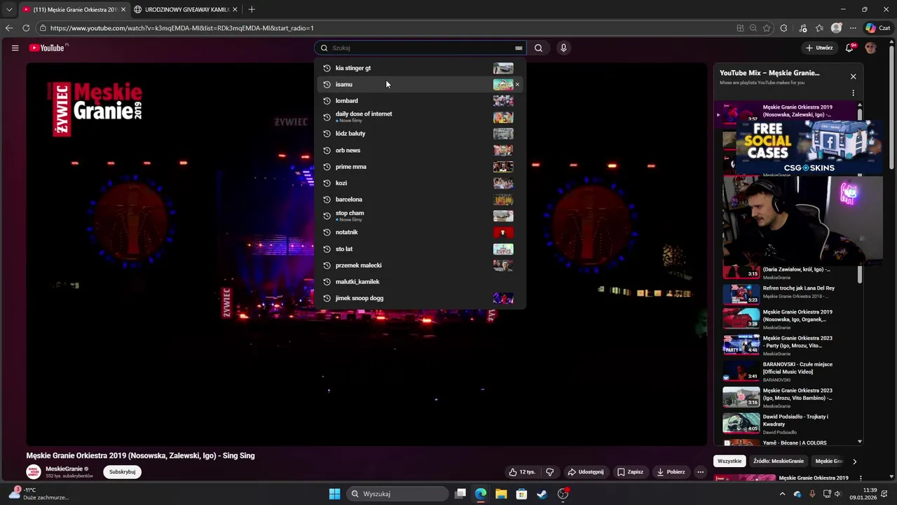This screenshot has width=897, height=505.
Task: Open the browser Settings and more menu
Action: [853, 28]
